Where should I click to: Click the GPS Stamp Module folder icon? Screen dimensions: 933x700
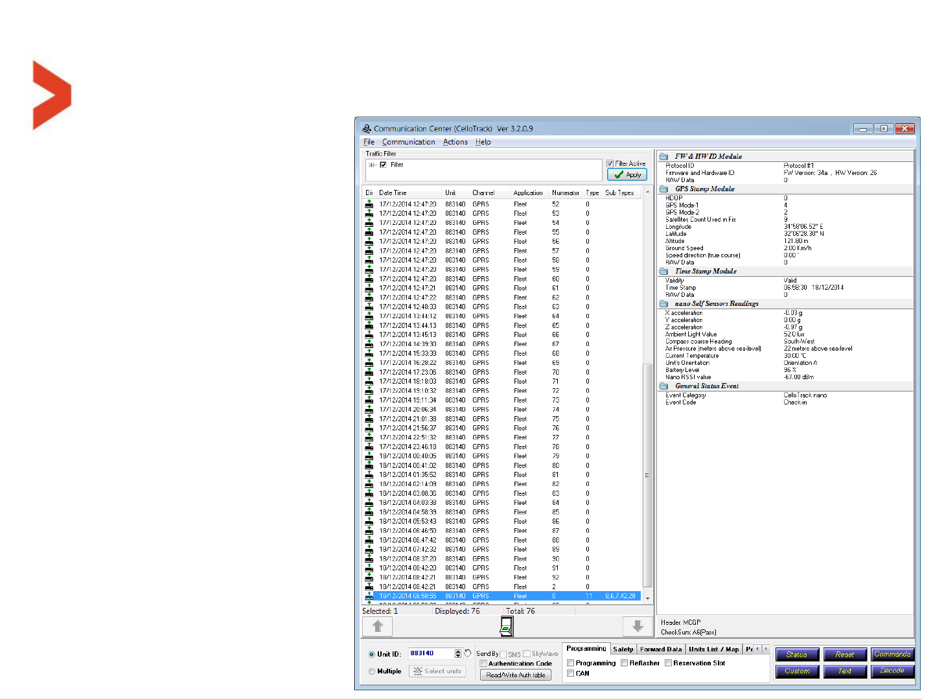click(663, 189)
